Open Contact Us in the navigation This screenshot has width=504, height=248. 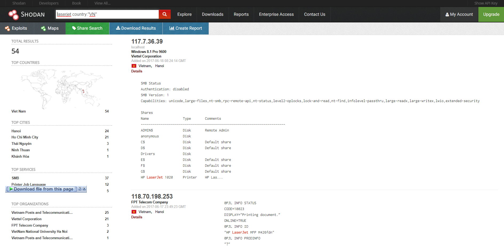point(315,14)
